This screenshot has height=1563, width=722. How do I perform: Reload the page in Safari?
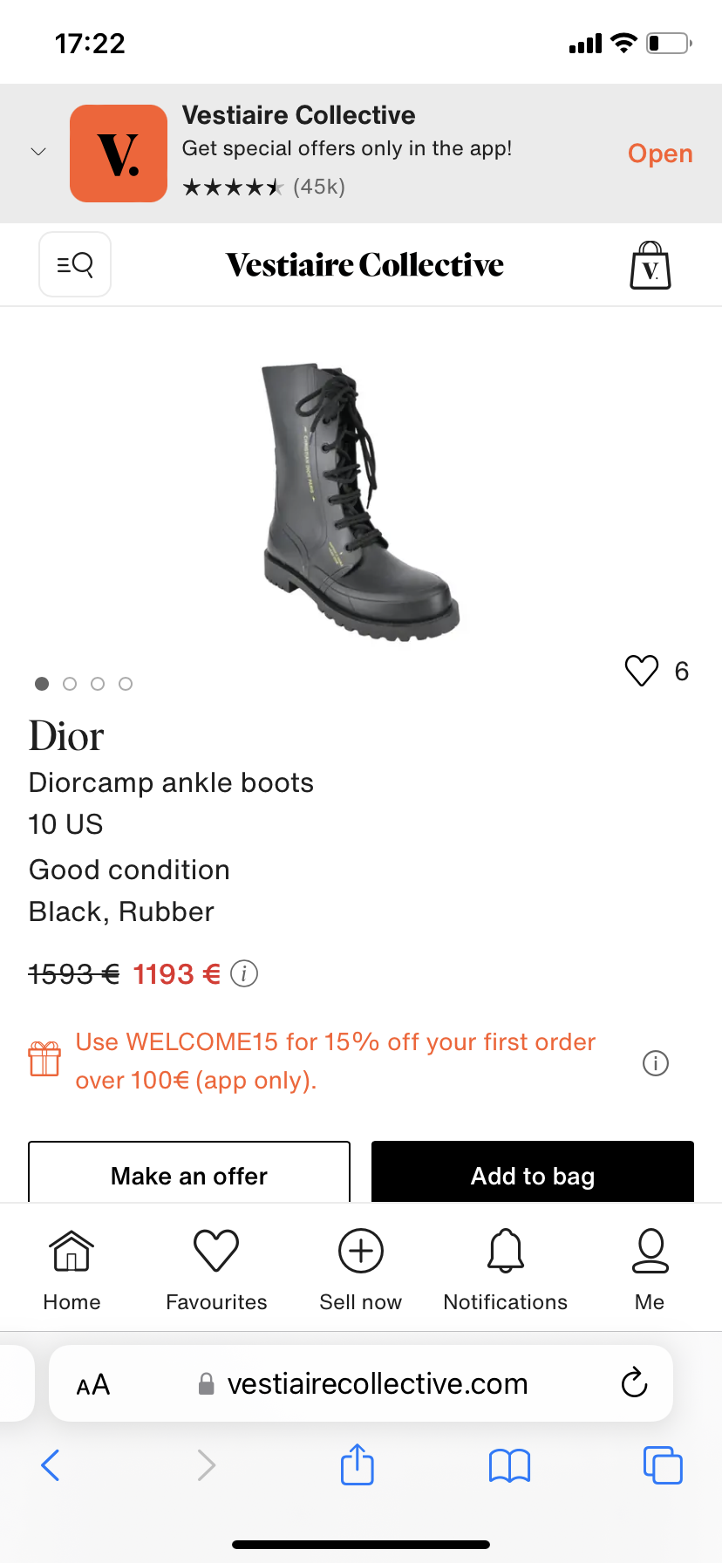(x=634, y=1382)
